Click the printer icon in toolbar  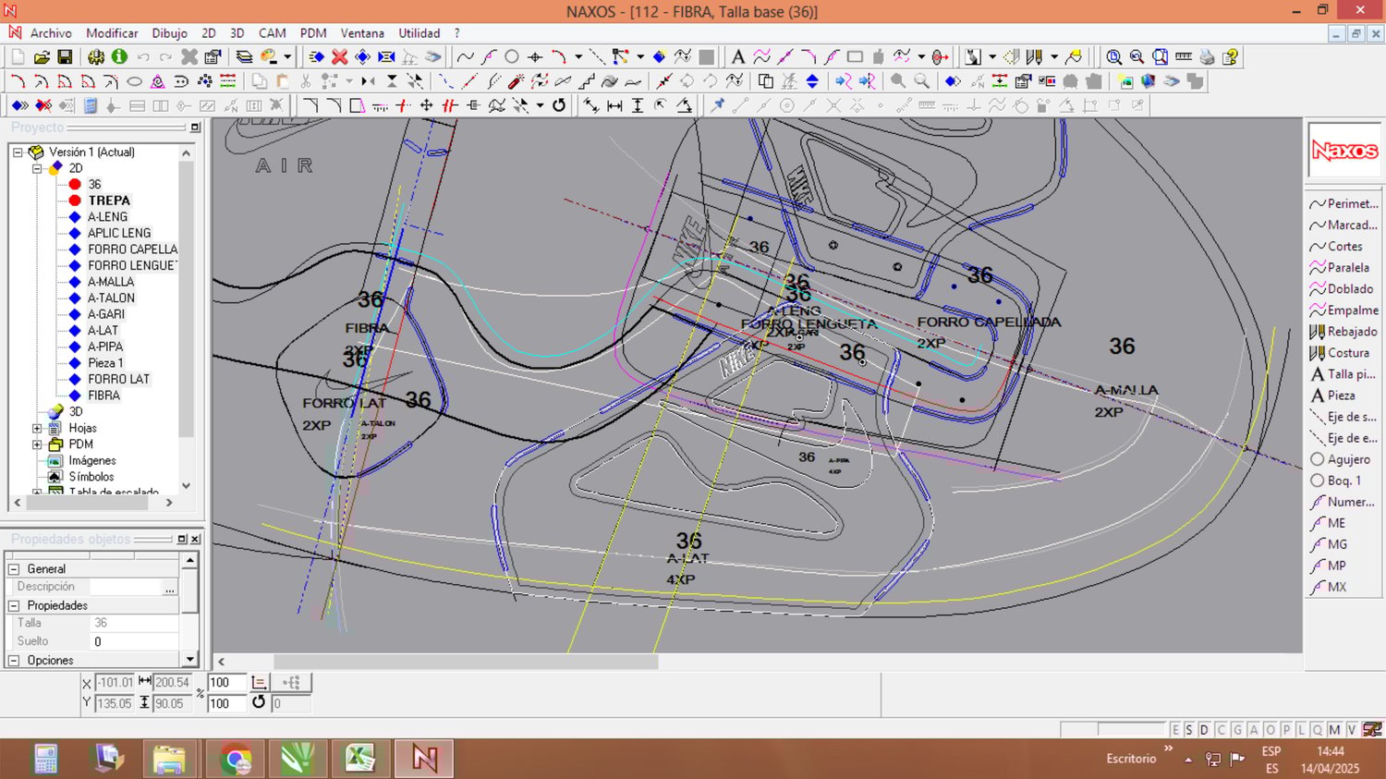[1207, 57]
